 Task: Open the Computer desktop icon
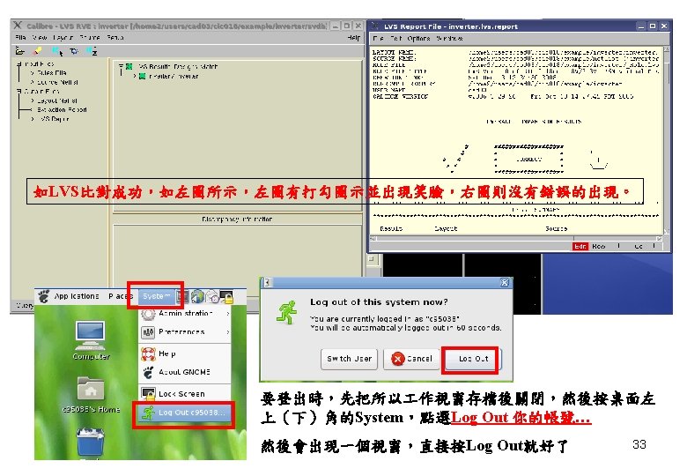coord(90,335)
